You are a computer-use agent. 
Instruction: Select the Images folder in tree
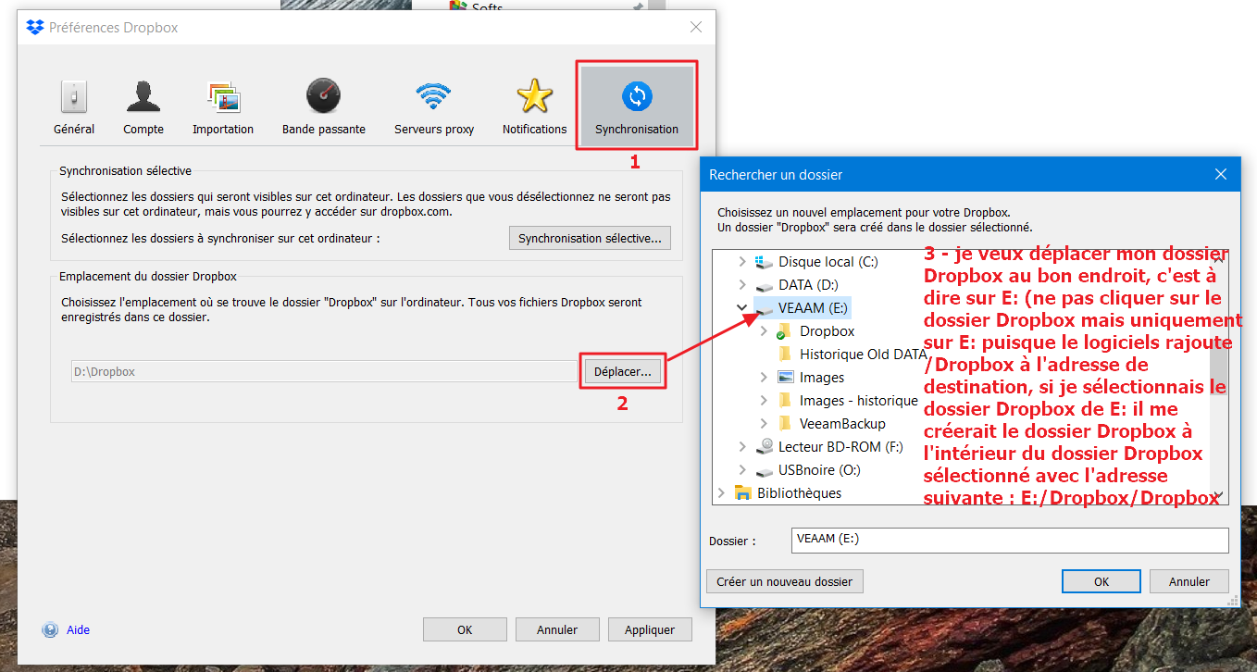pos(822,377)
